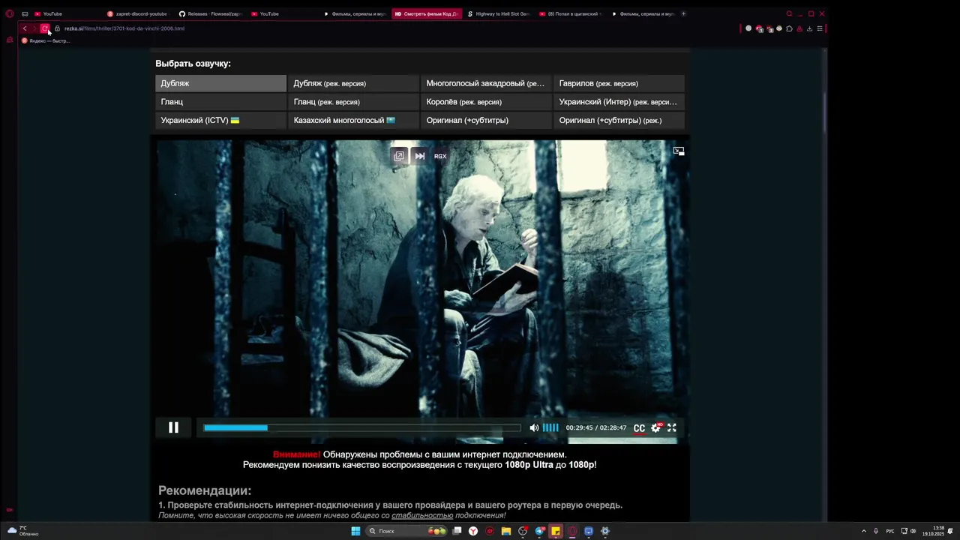Open the extensions cube icon

789,28
